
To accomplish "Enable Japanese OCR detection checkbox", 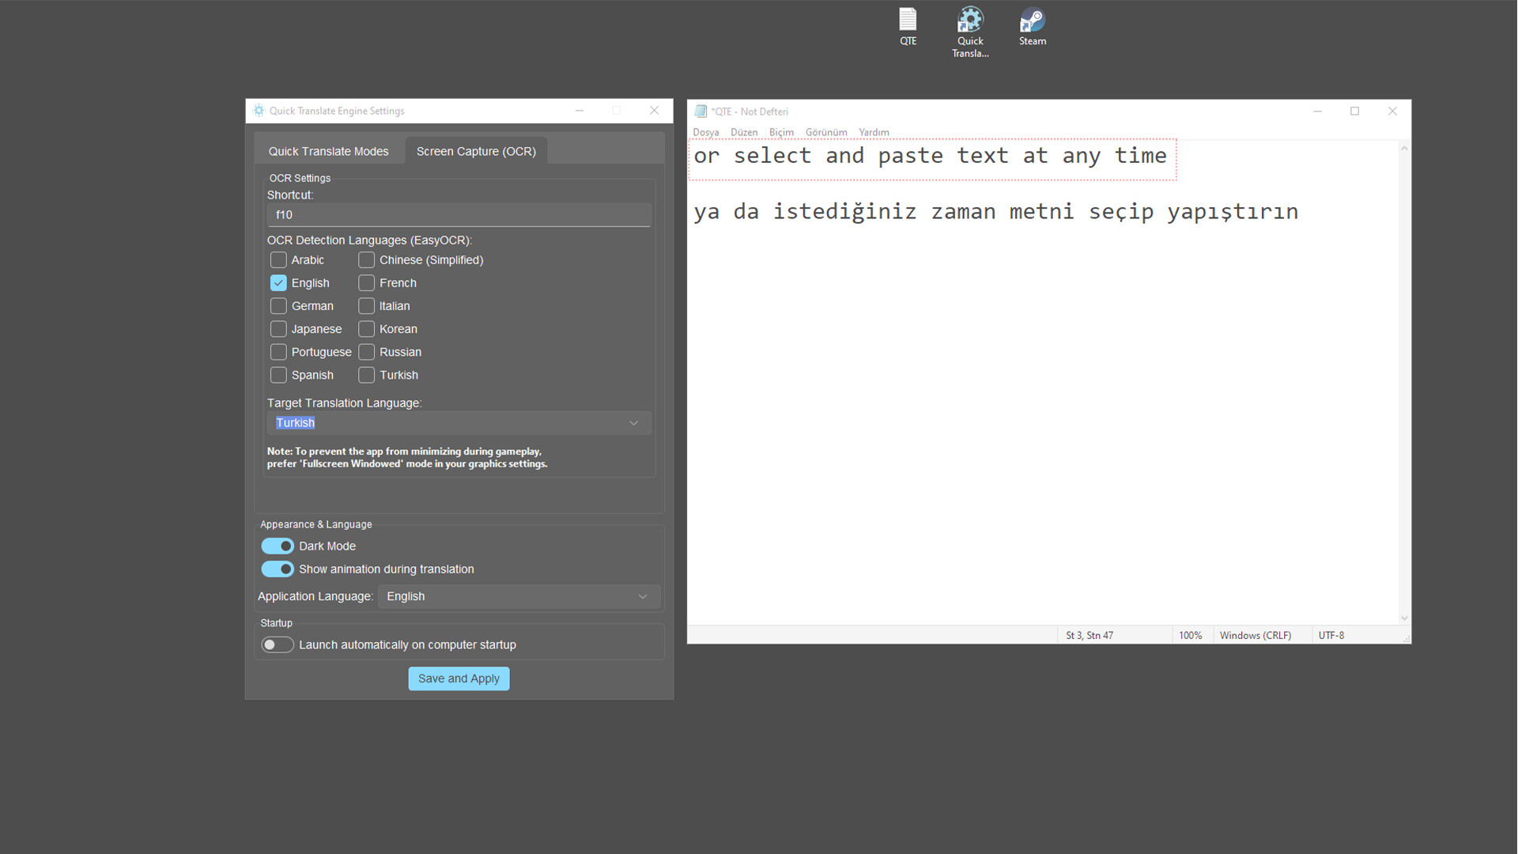I will [x=278, y=329].
